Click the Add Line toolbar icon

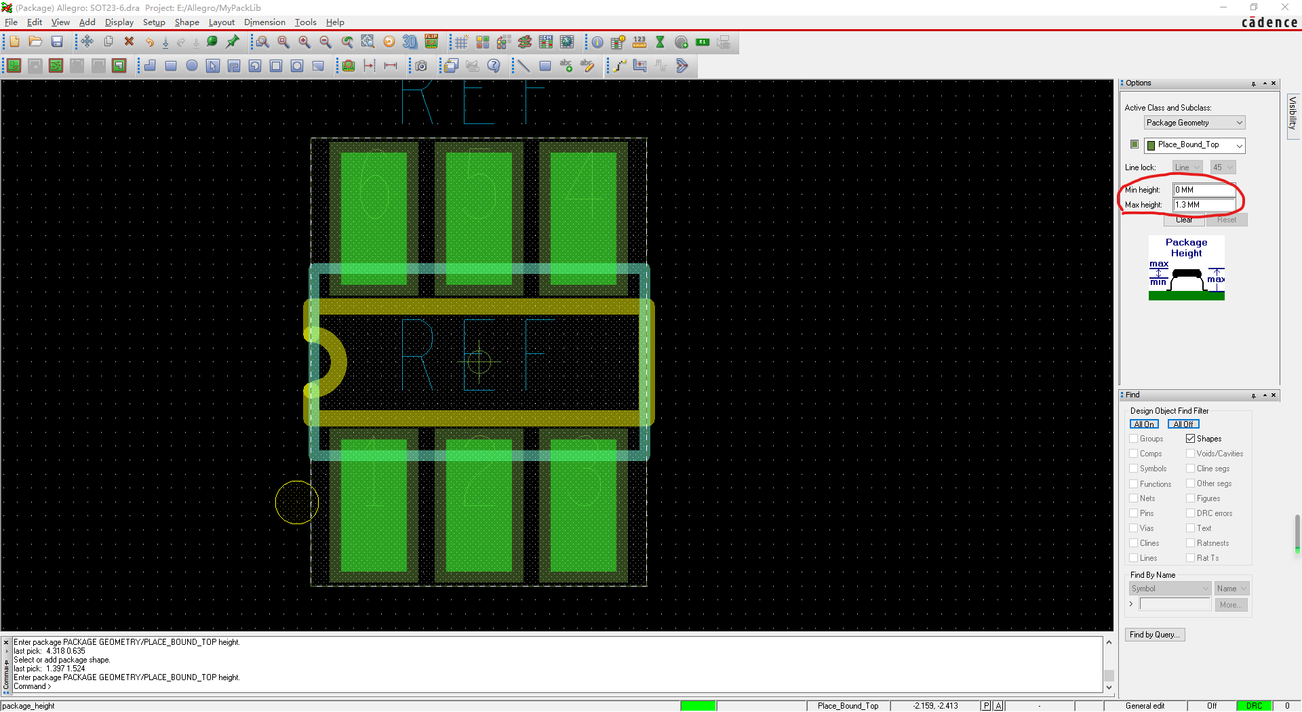524,66
